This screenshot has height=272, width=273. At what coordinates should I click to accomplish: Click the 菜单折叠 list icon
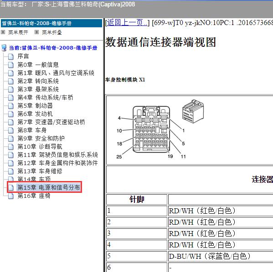36,32
